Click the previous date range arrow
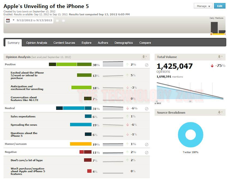 tap(58, 20)
